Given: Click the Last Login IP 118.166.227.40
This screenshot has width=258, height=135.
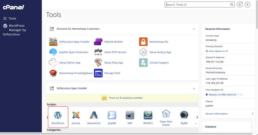Looking at the screenshot, I should pyautogui.click(x=214, y=83).
